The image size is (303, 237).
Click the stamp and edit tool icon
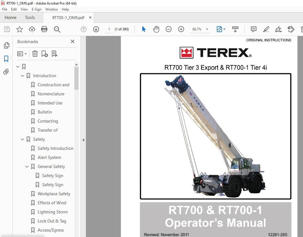pyautogui.click(x=291, y=29)
